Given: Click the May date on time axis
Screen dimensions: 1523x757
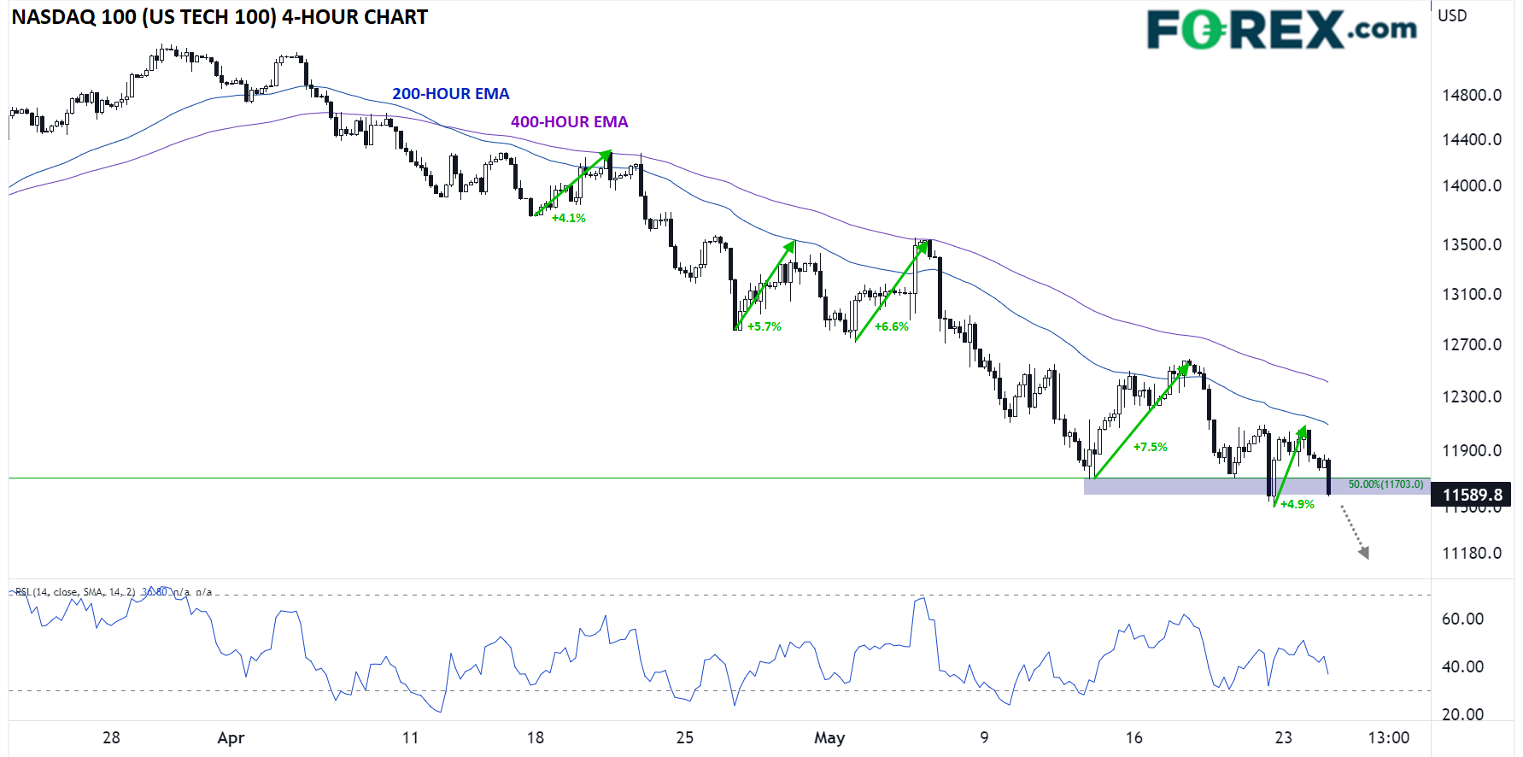Looking at the screenshot, I should pos(829,738).
